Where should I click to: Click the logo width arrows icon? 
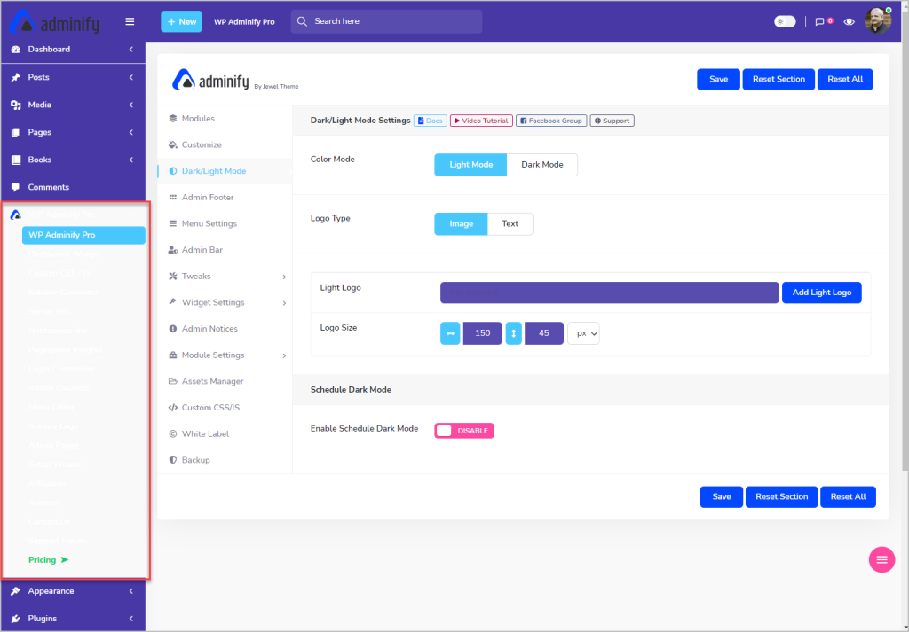click(x=450, y=333)
